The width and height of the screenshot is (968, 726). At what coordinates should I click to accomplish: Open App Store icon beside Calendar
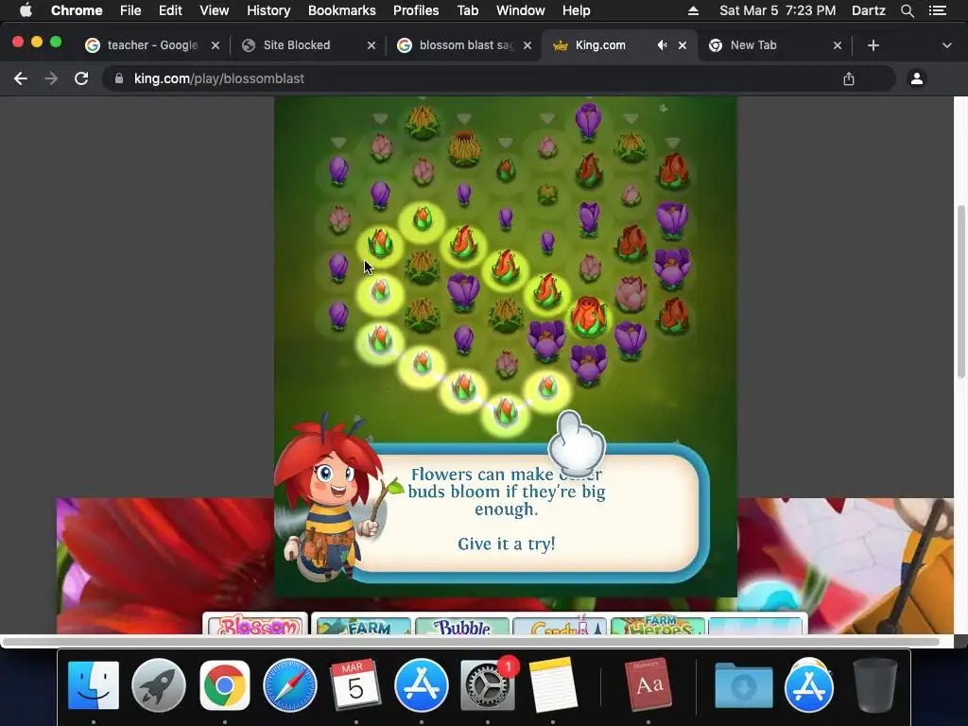coord(422,685)
